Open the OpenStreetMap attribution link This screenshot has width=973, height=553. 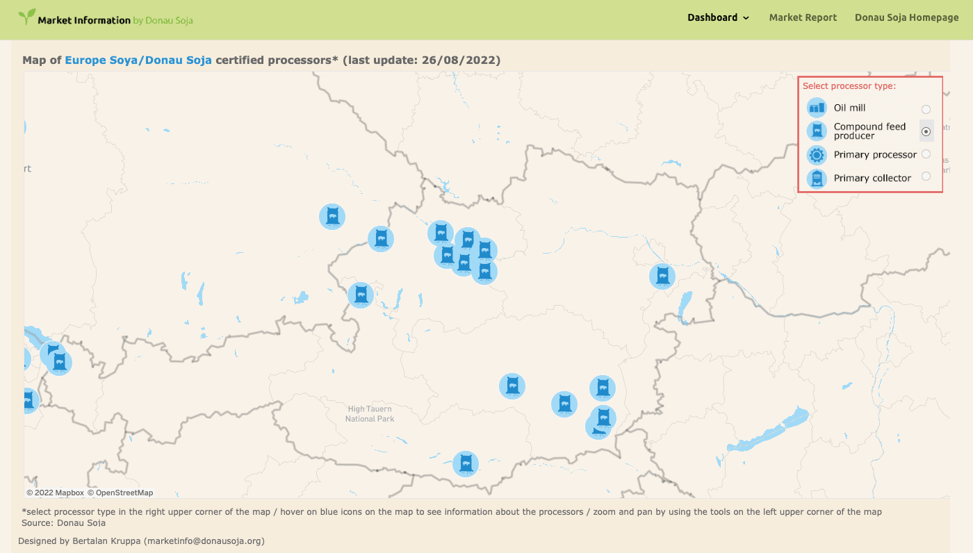120,493
